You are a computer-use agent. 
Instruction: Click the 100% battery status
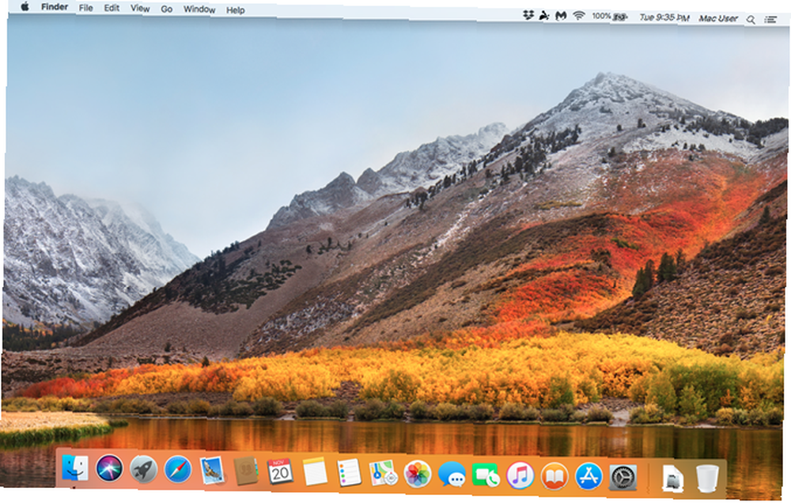coord(609,17)
